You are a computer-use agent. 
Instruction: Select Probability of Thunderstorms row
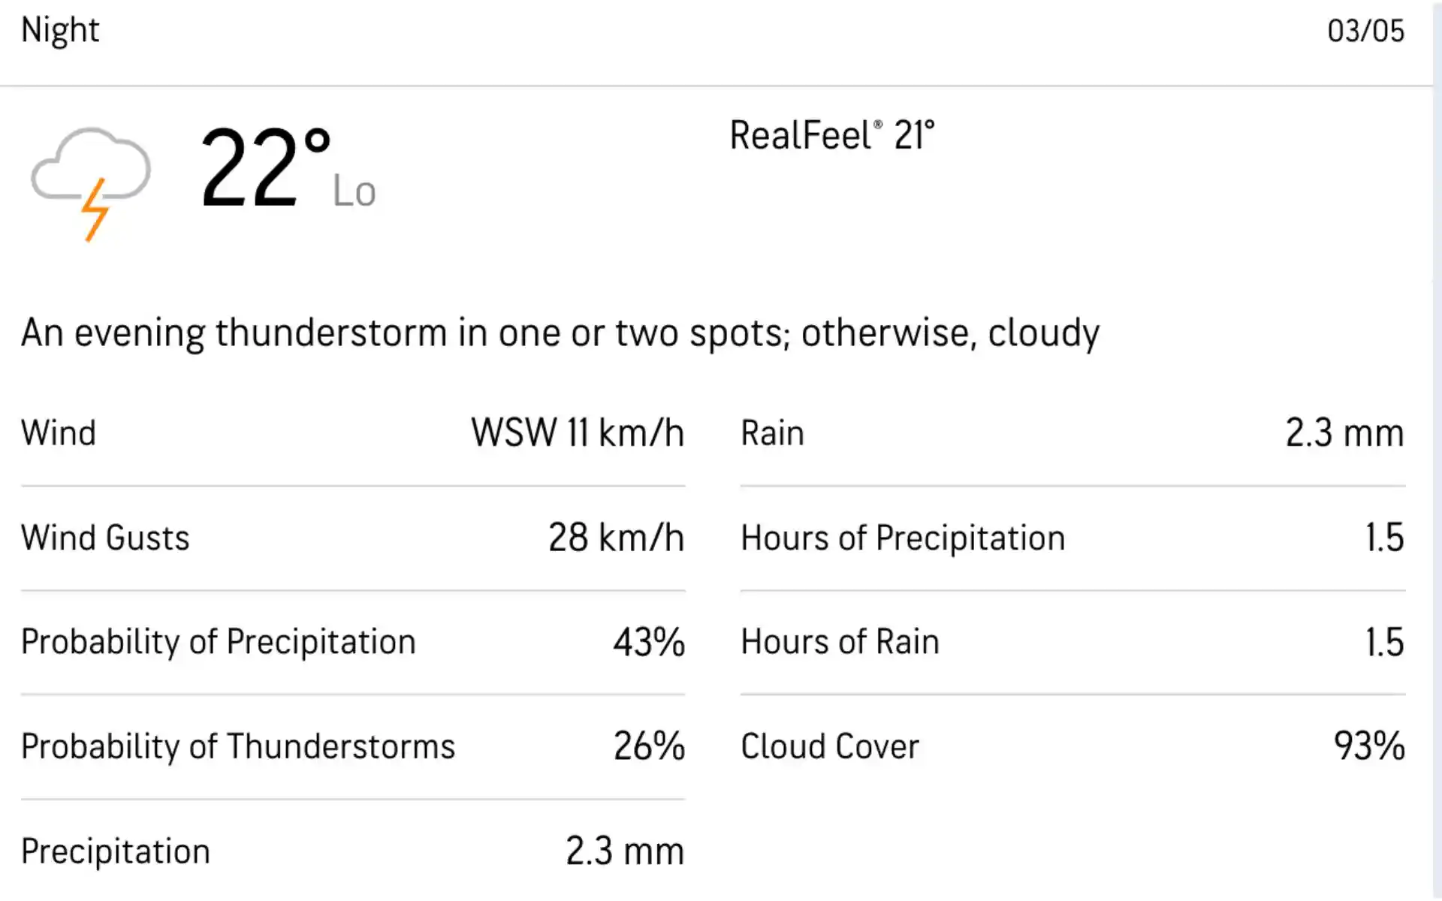(x=353, y=747)
